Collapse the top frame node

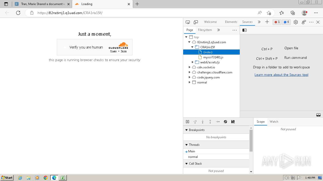(186, 37)
